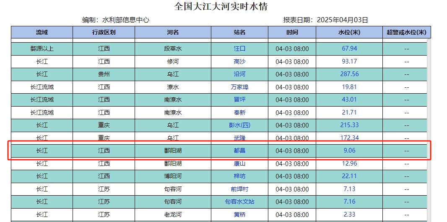The width and height of the screenshot is (447, 222).
Task: Click the 时间 column header
Action: pos(292,32)
